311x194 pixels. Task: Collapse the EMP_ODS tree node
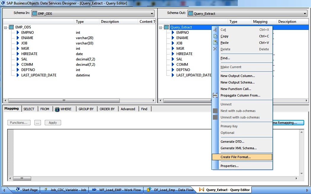(6, 28)
